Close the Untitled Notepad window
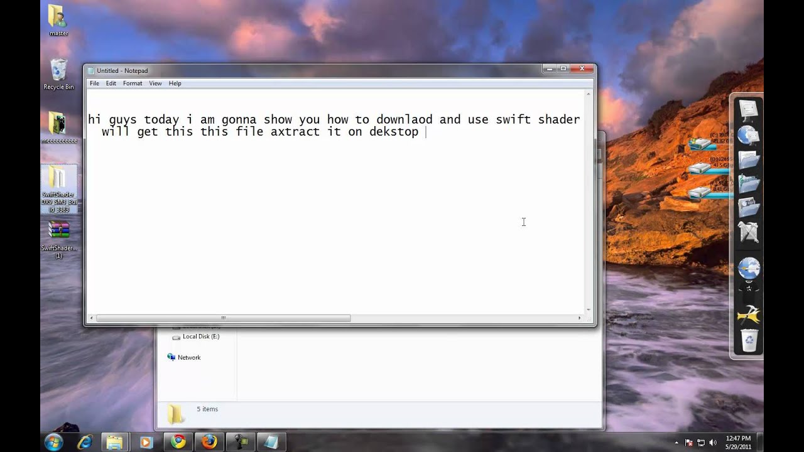 (582, 68)
